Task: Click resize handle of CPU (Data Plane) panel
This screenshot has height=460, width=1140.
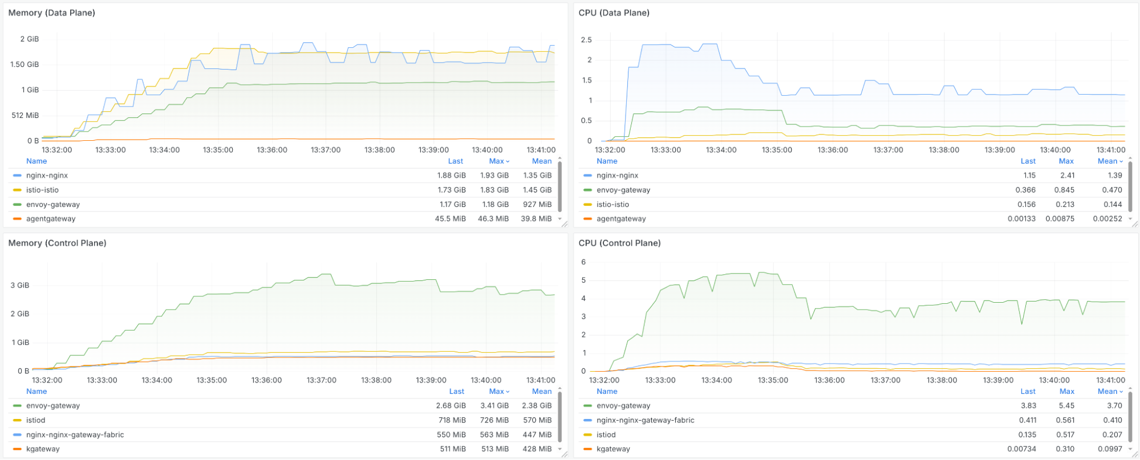Action: pos(1134,224)
